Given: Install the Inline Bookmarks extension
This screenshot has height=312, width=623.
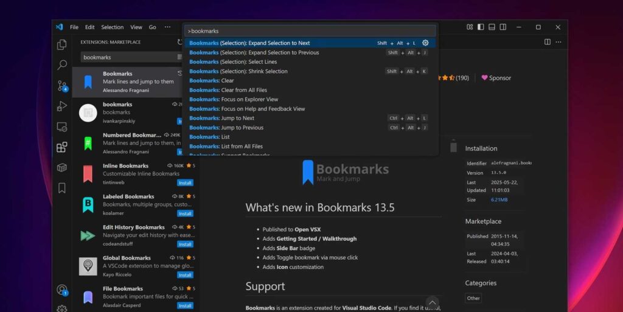Looking at the screenshot, I should (185, 183).
